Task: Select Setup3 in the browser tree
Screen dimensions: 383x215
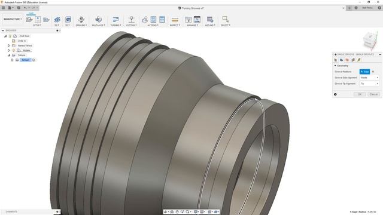Action: (25, 60)
